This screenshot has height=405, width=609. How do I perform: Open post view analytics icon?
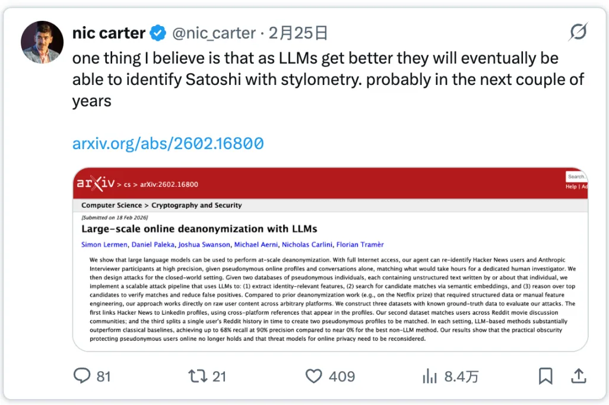click(429, 376)
